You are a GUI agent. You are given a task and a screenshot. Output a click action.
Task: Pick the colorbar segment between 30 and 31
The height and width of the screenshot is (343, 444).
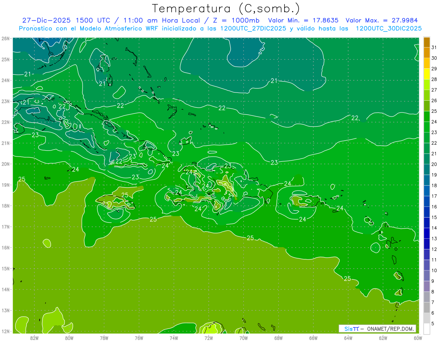pyautogui.click(x=427, y=53)
